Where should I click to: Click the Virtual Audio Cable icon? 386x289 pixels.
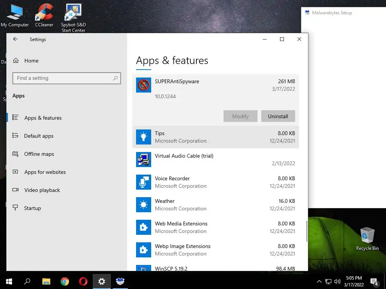[144, 160]
